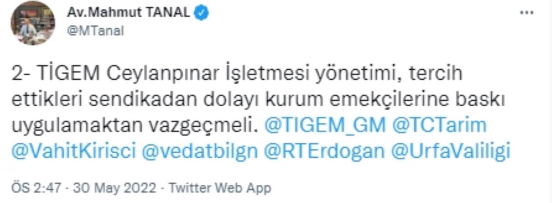Open the Twitter Web App source link
This screenshot has width=557, height=203.
(x=220, y=188)
